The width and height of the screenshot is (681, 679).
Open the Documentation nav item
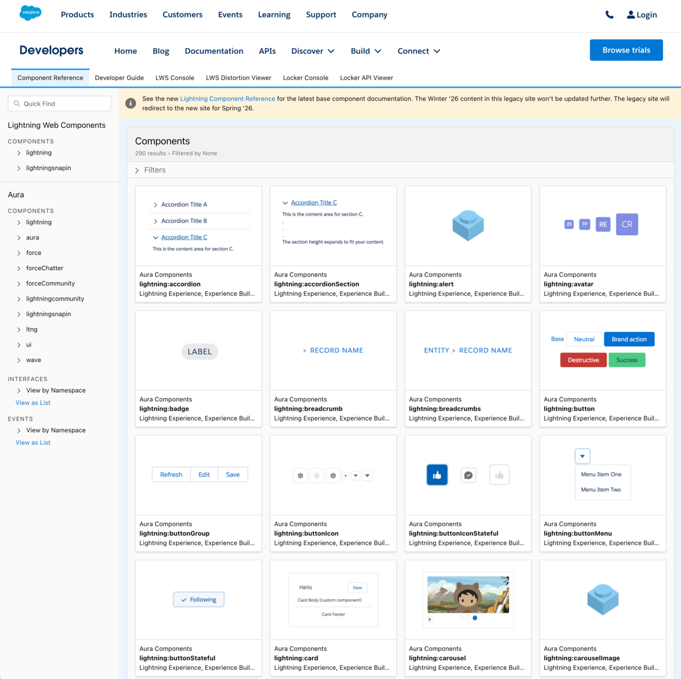214,51
